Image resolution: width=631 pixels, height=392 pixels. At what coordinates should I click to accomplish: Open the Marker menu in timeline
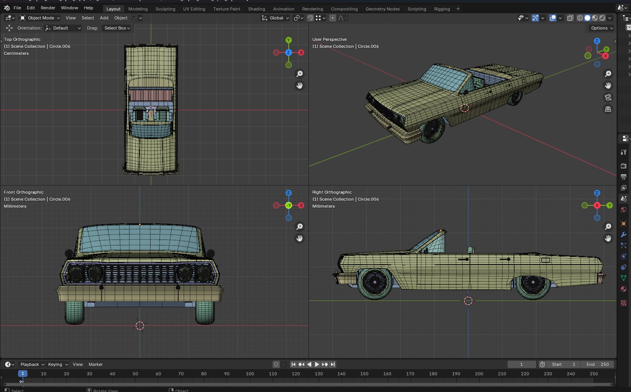95,364
